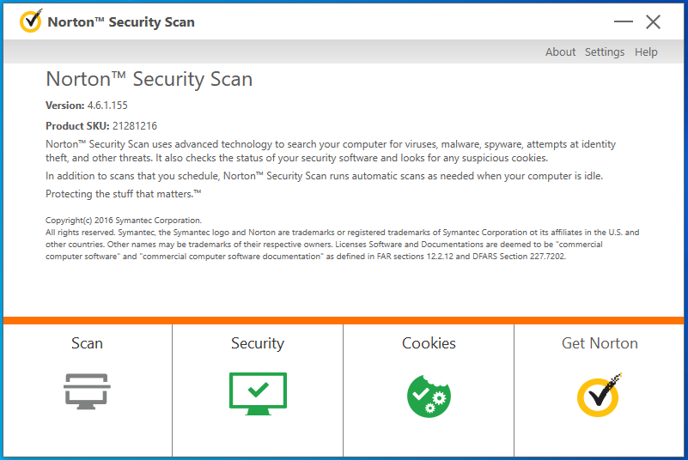Click the Product SKU 21281216 text
This screenshot has height=460, width=688.
(x=134, y=126)
